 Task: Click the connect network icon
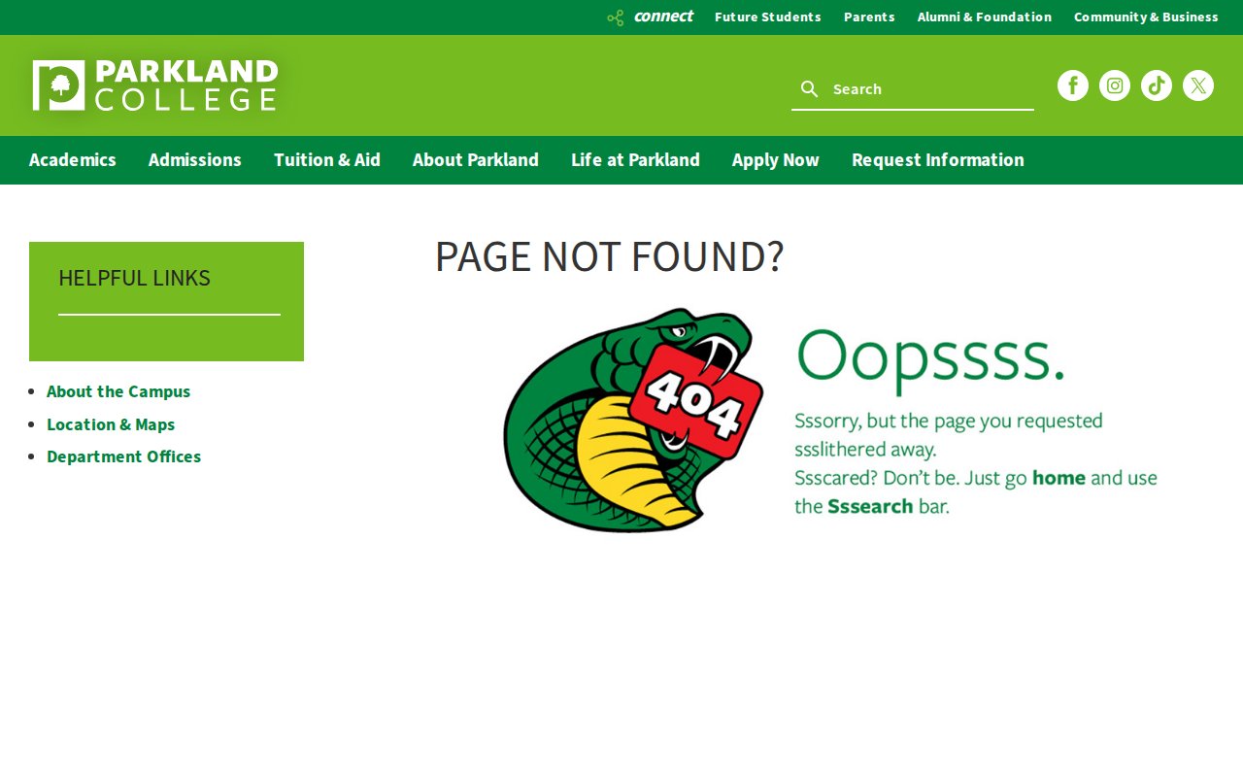(x=616, y=17)
